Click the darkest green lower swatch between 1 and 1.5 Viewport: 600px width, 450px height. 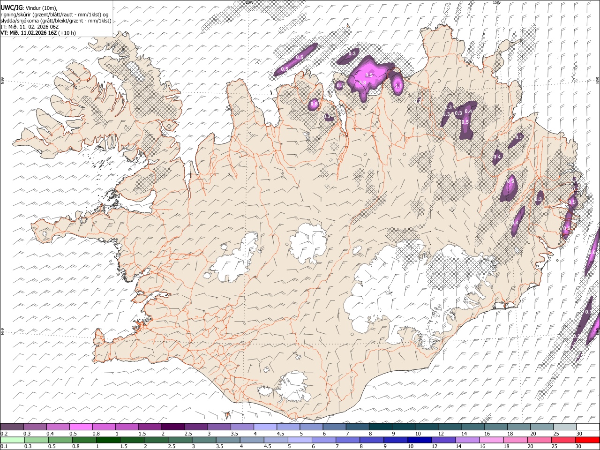point(108,440)
